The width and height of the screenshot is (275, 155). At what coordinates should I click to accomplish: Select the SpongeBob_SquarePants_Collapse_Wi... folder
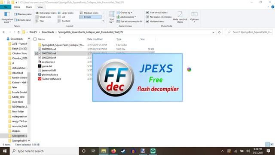pos(63,45)
